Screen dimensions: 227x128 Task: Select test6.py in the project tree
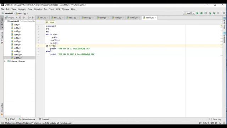(x=17, y=41)
